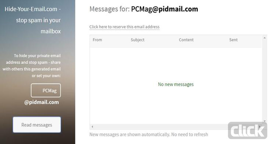This screenshot has height=144, width=272.
Task: Click the New messages are shown automatically note
Action: tap(149, 134)
